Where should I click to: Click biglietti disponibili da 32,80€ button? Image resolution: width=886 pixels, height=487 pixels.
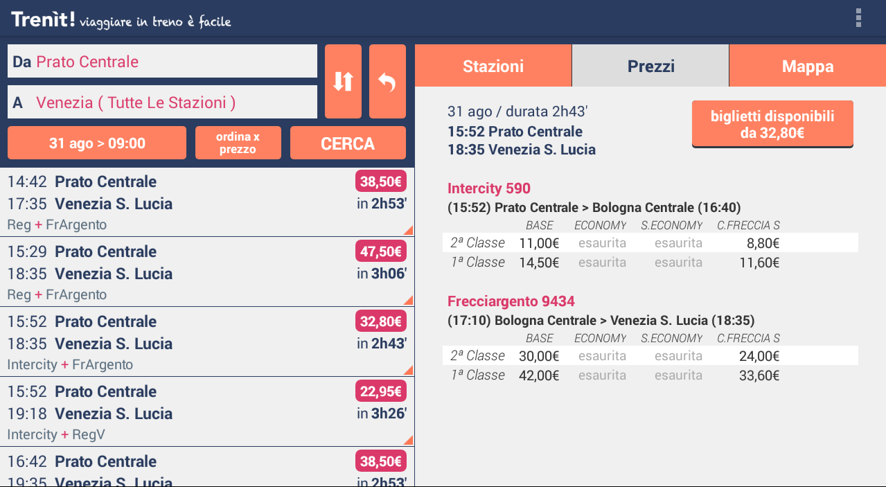[772, 125]
